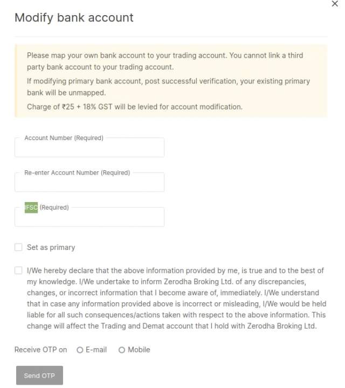Close the Modify bank account dialog
The width and height of the screenshot is (345, 388).
pos(335,4)
